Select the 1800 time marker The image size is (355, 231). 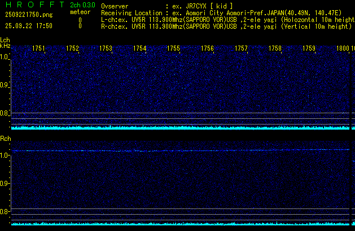tap(342, 48)
